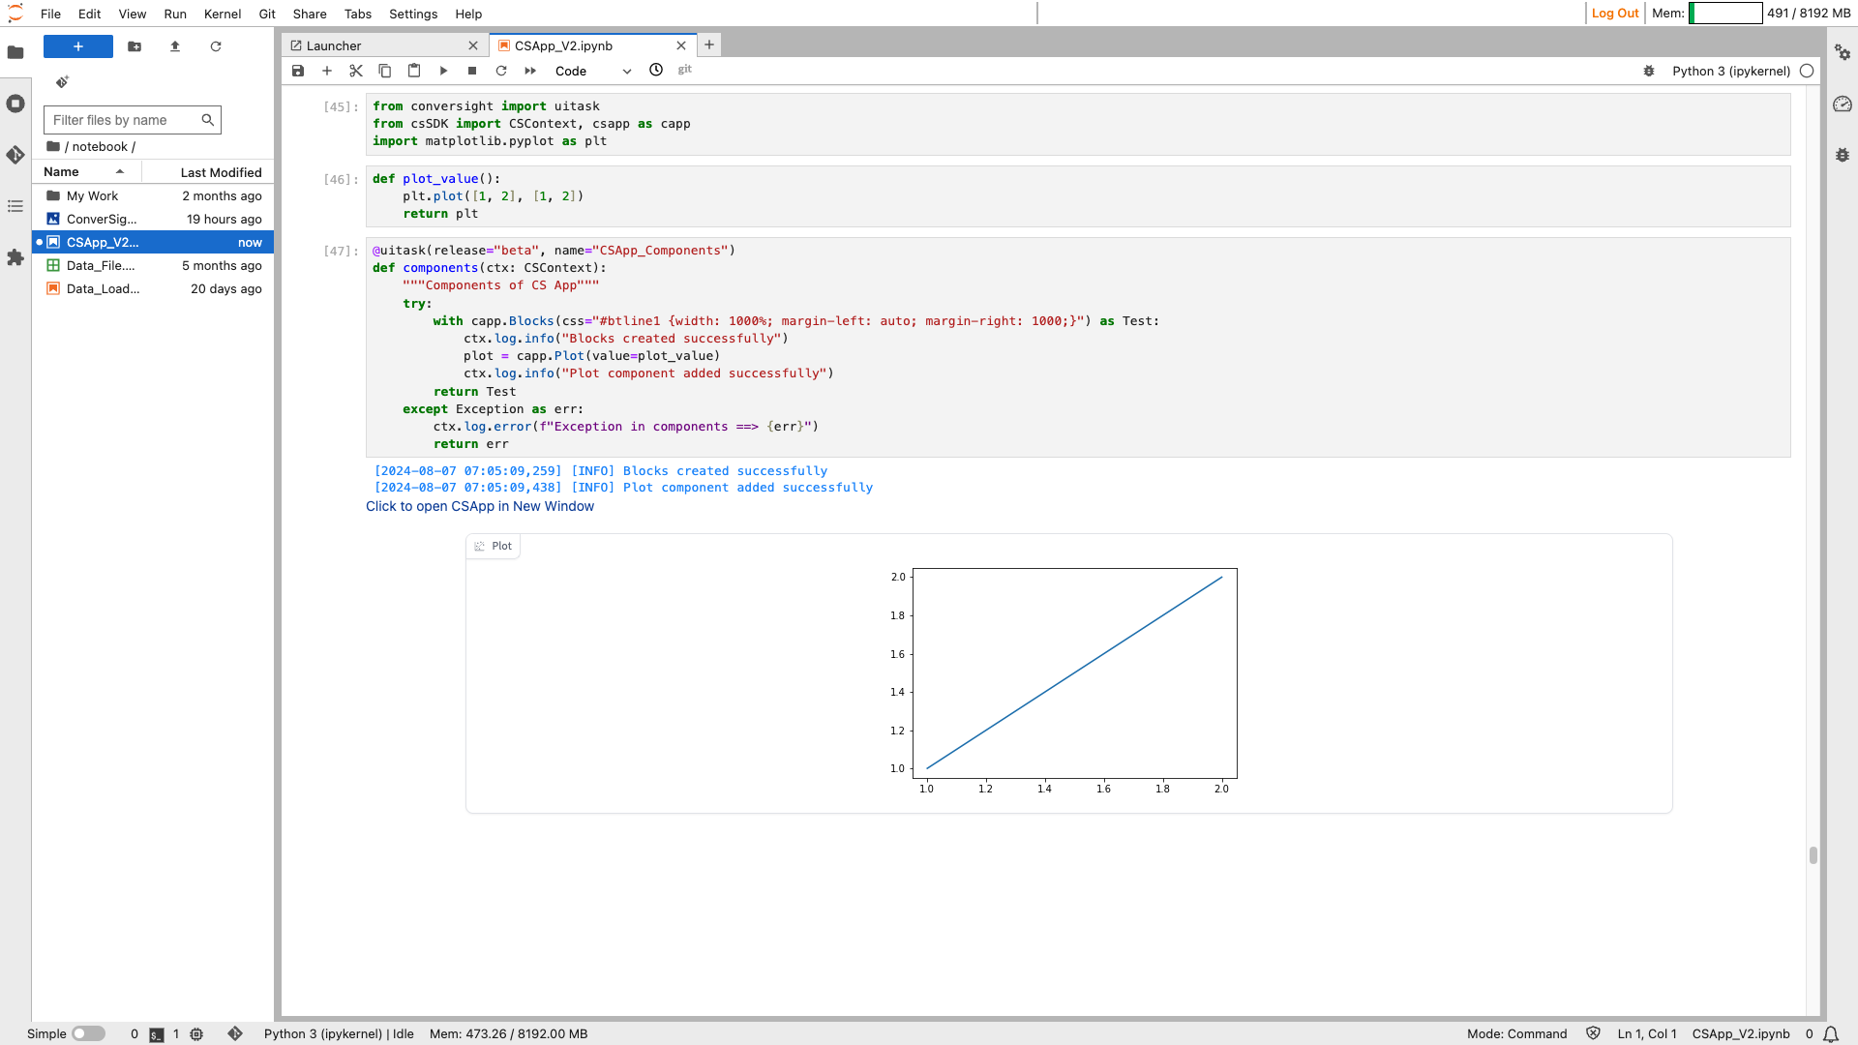Upload files to the notebook directory
The image size is (1858, 1045).
click(x=175, y=46)
